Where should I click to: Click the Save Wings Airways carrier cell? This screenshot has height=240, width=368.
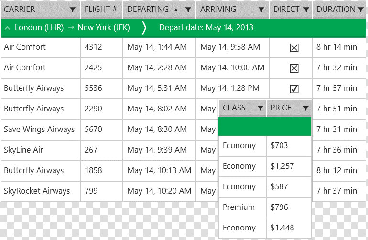[41, 130]
